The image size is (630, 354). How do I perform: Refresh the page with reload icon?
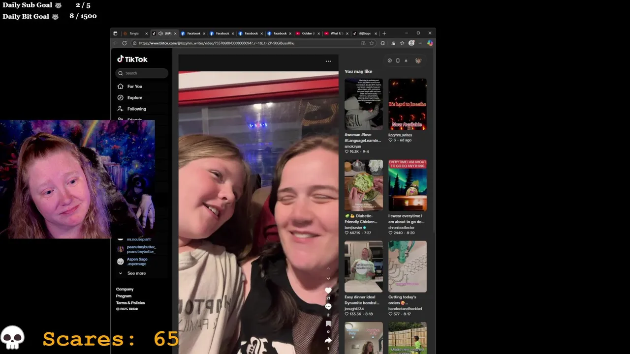coord(125,43)
